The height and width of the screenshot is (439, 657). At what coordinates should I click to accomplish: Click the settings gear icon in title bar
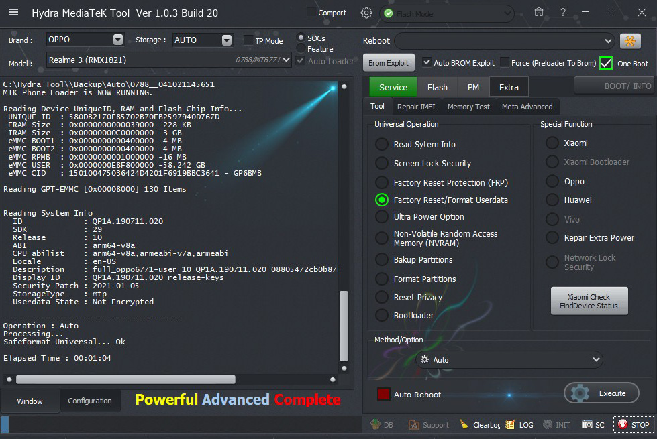coord(366,13)
